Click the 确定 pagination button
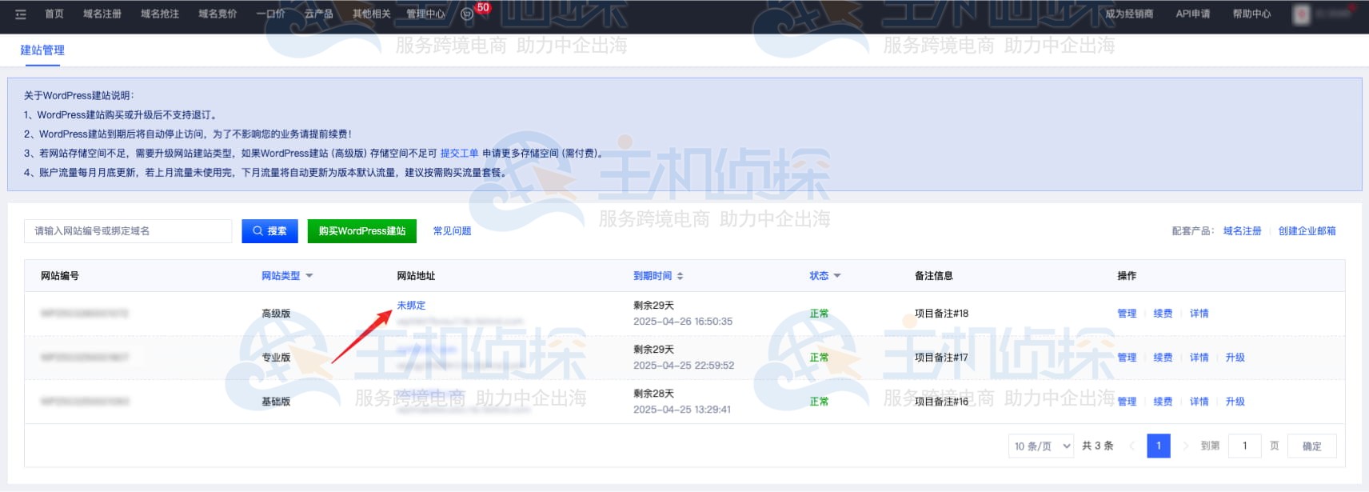The width and height of the screenshot is (1369, 492). pos(1311,446)
